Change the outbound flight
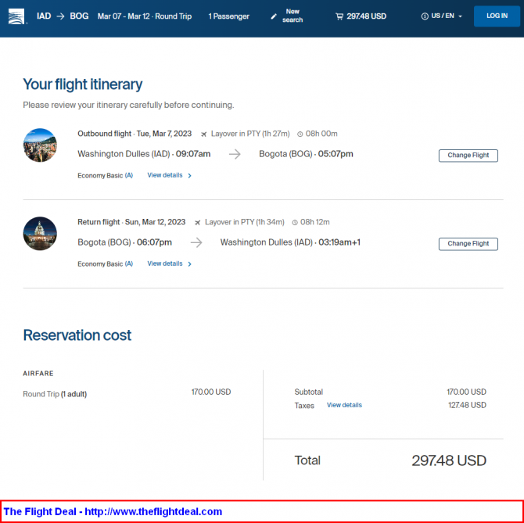The width and height of the screenshot is (524, 523). pos(468,156)
